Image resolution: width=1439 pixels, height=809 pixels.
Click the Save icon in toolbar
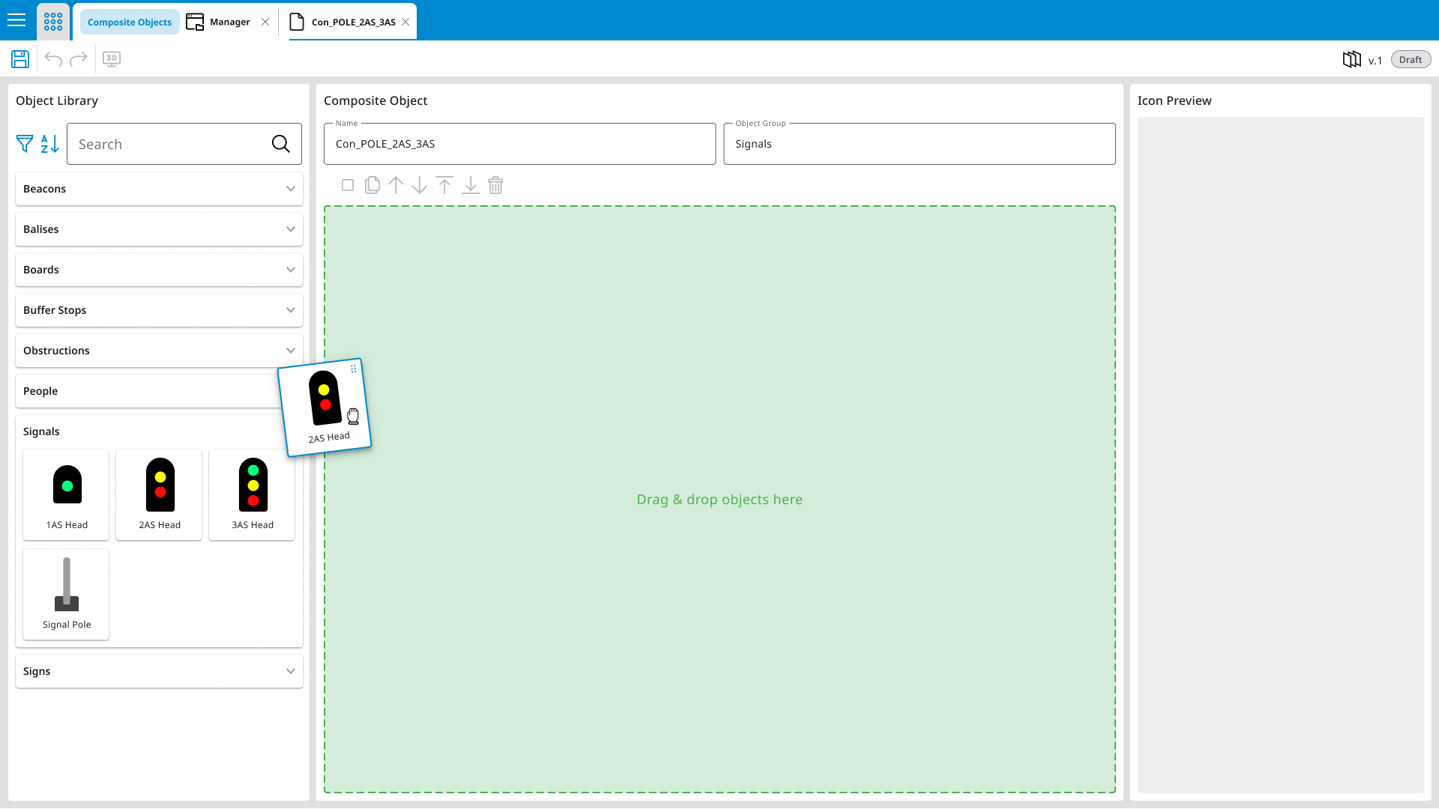20,59
